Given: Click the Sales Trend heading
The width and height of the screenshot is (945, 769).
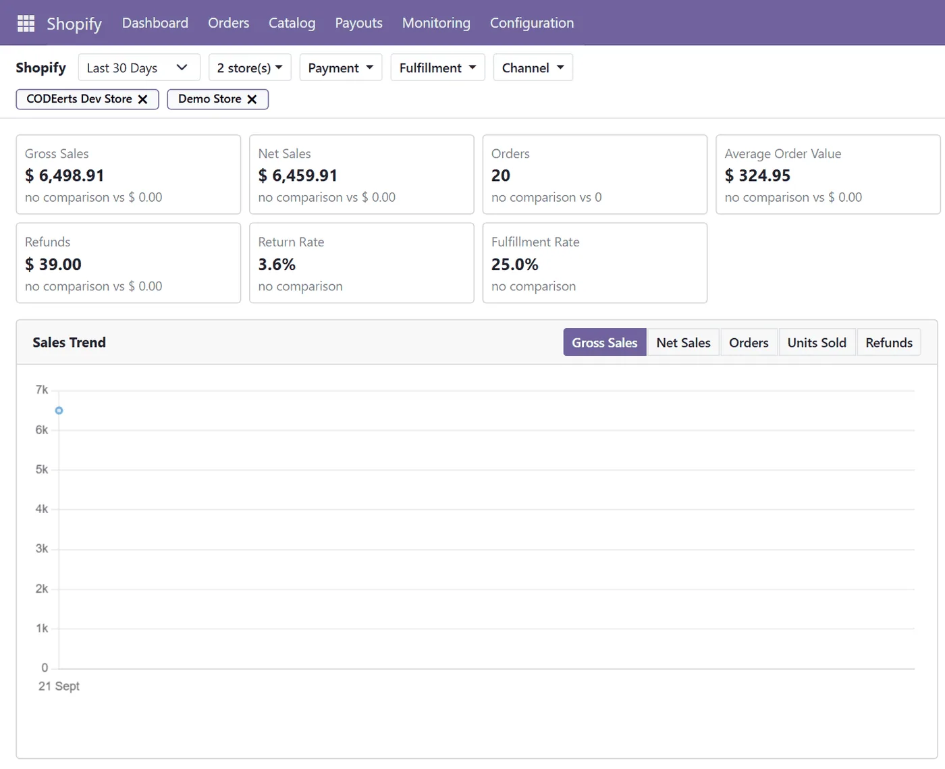Looking at the screenshot, I should [70, 342].
